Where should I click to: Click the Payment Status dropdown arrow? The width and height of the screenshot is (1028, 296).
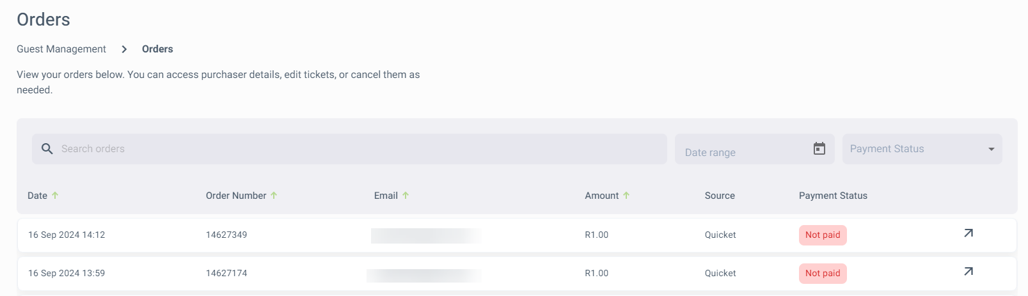pyautogui.click(x=991, y=150)
